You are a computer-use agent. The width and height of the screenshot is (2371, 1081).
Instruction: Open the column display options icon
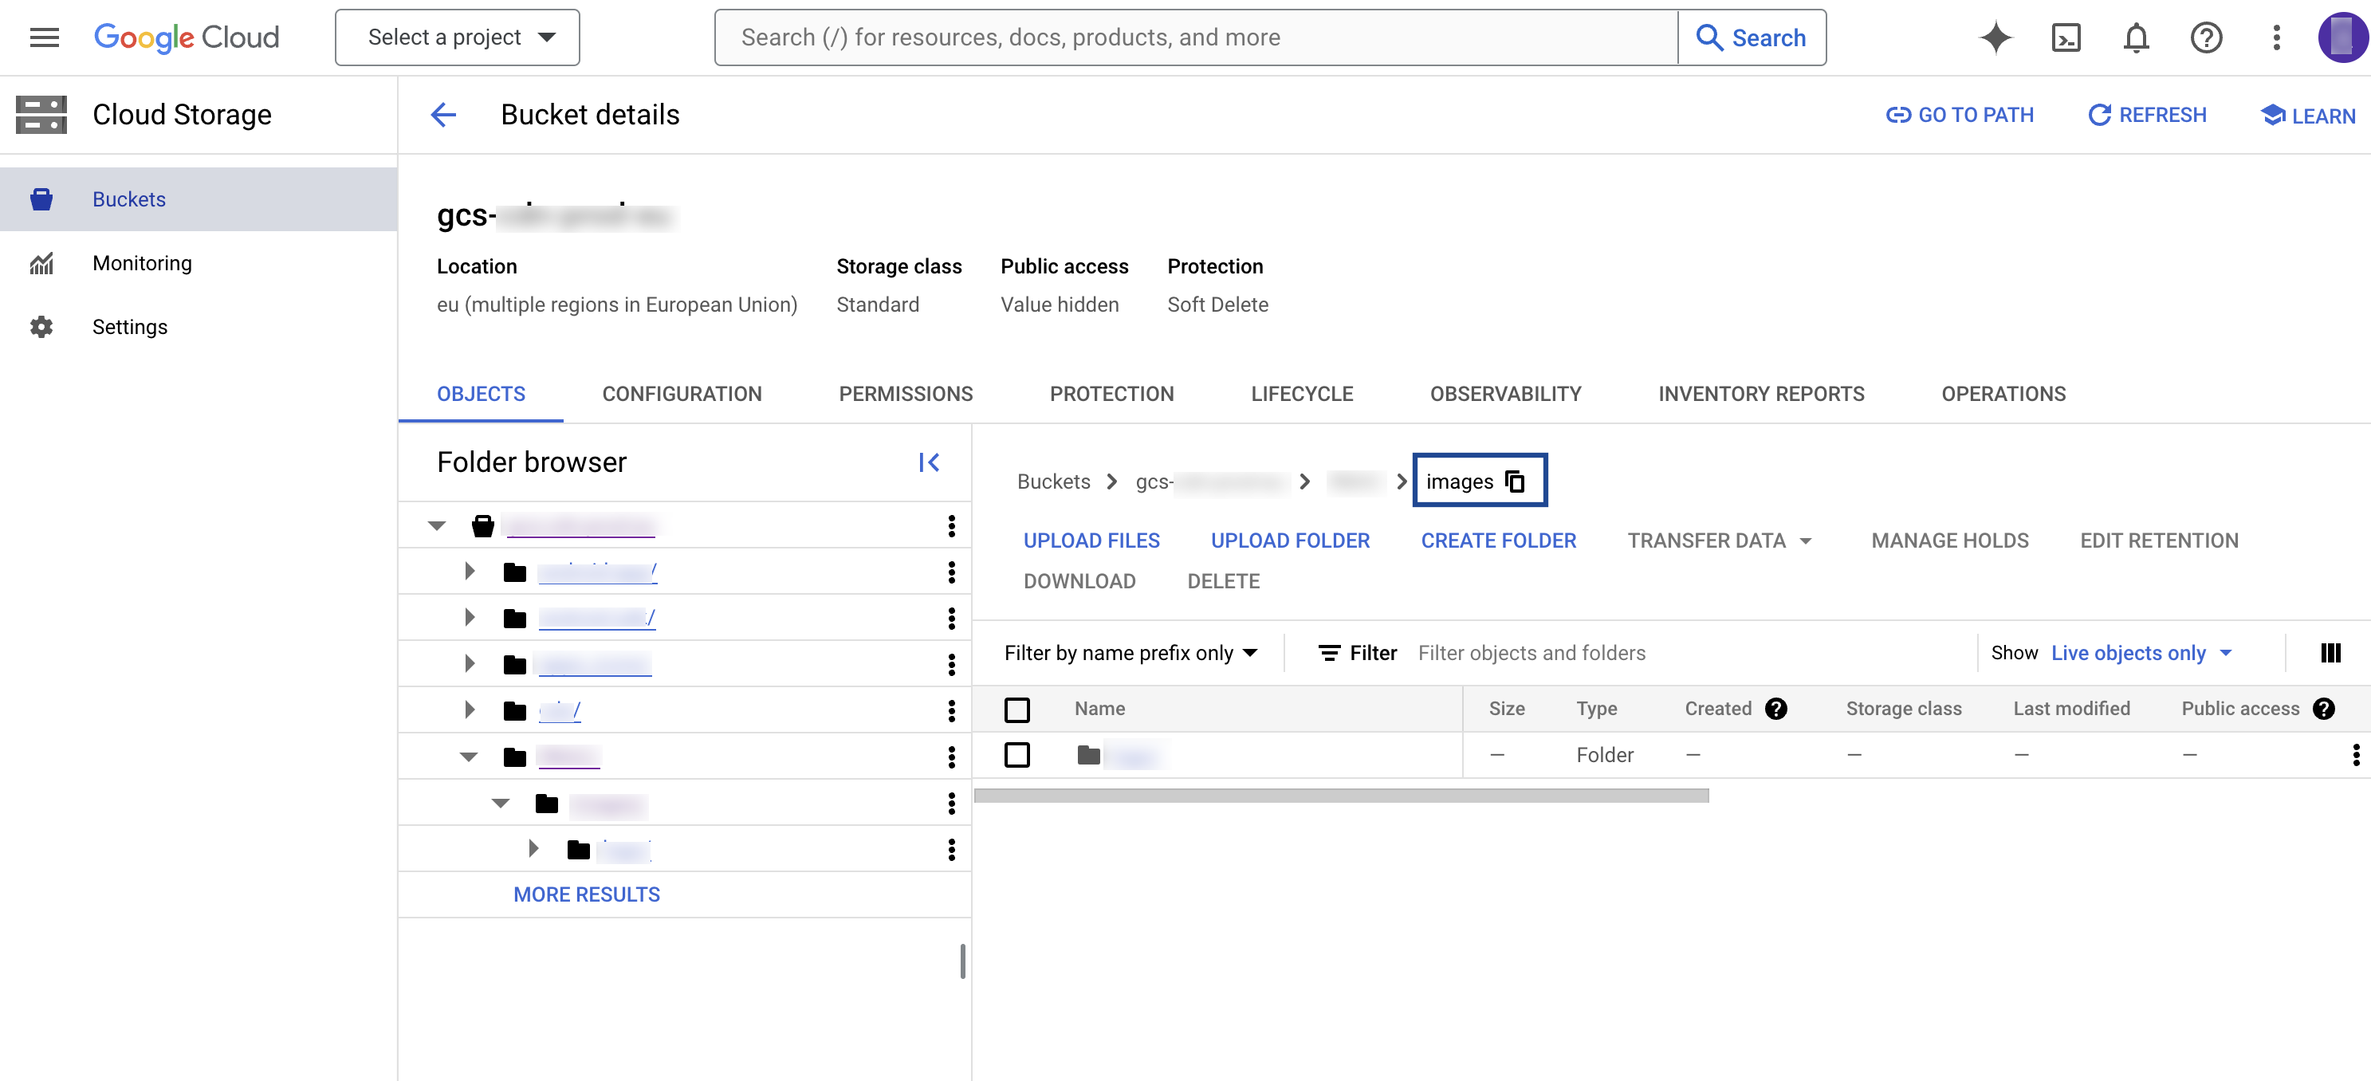click(2330, 652)
